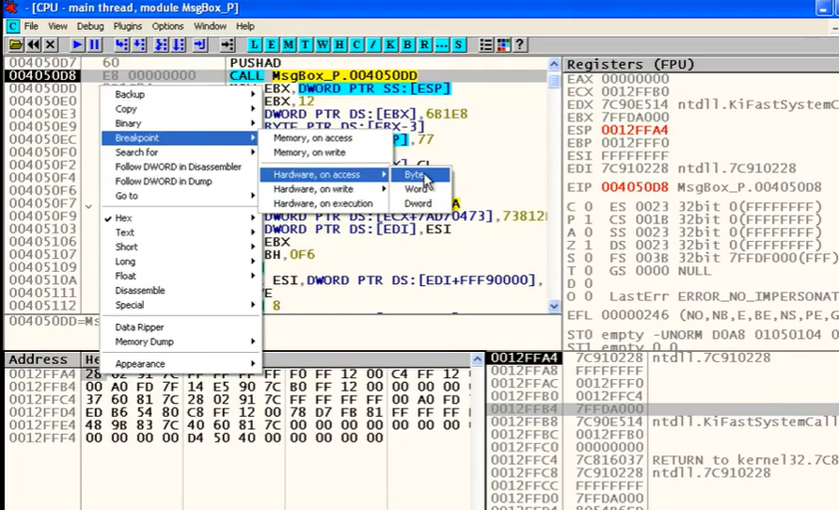Open the Call stack with K icon
Screen dimensions: 839x510
390,45
